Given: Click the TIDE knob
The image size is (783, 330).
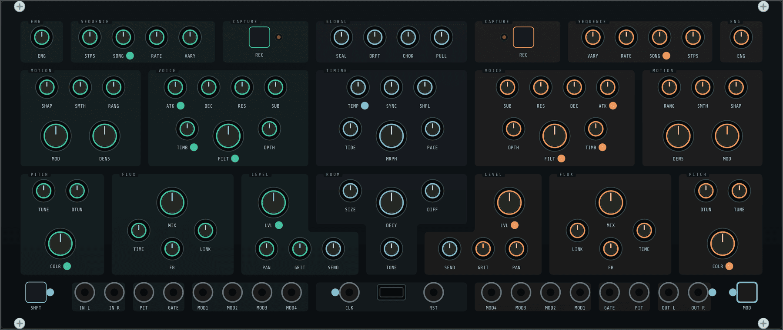Looking at the screenshot, I should (x=350, y=129).
